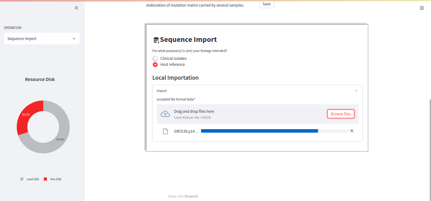Screen dimensions: 431x201
Task: Click the footage purpose question text
Action: click(x=190, y=51)
